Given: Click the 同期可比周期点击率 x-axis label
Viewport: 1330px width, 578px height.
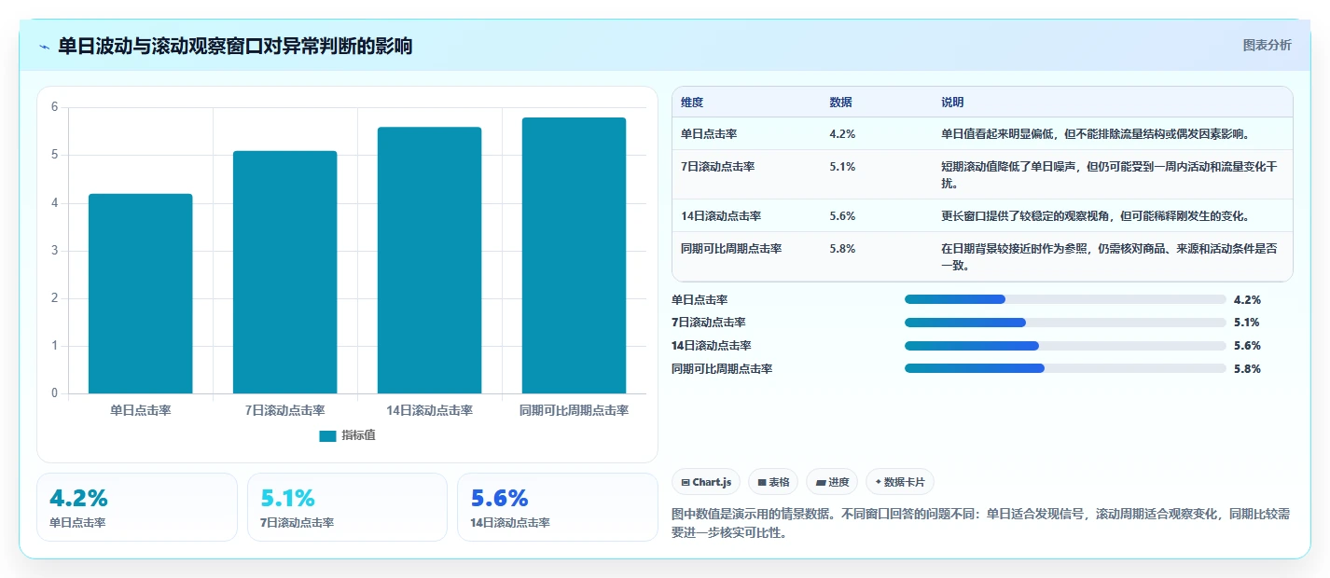Looking at the screenshot, I should [574, 410].
